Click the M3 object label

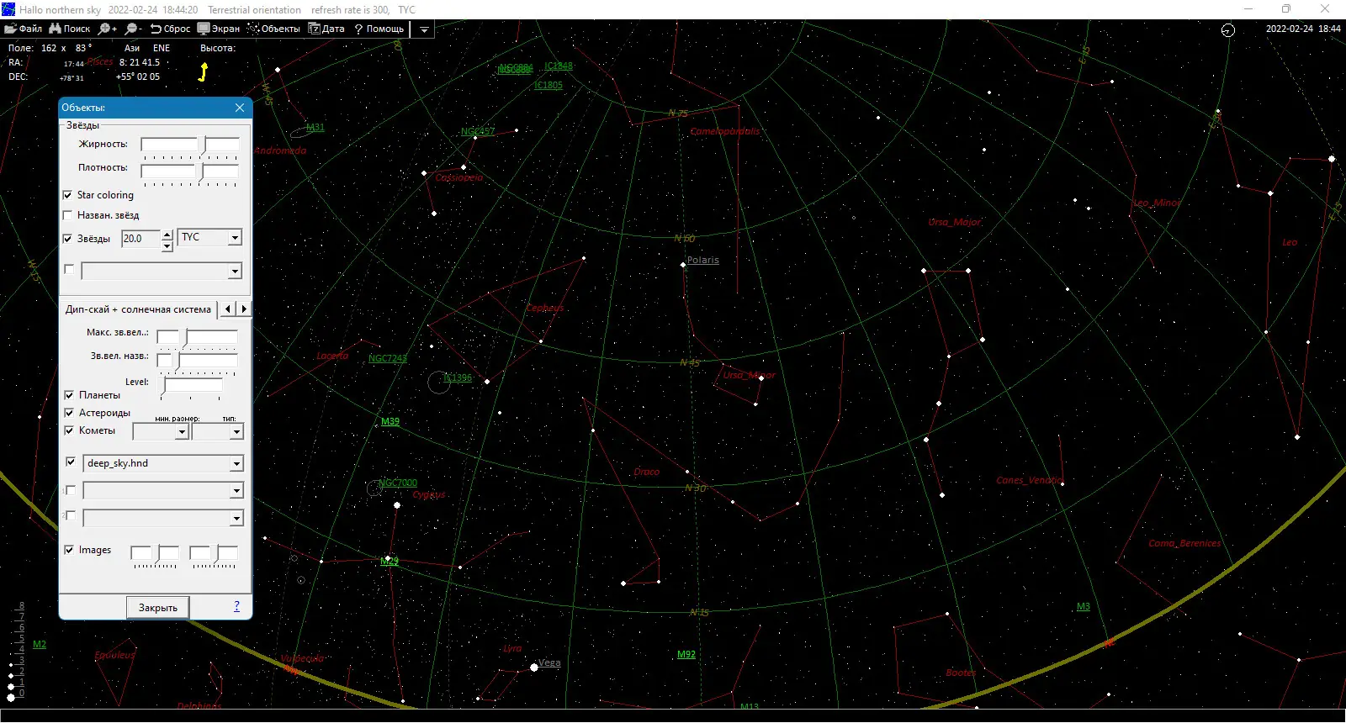(1084, 607)
